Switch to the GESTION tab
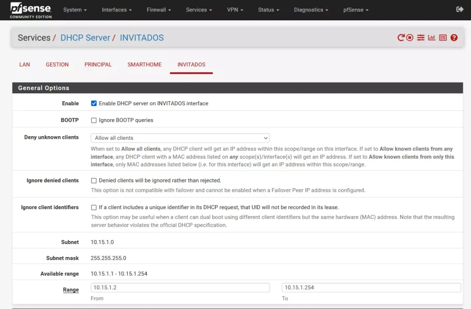The width and height of the screenshot is (471, 309). tap(57, 64)
